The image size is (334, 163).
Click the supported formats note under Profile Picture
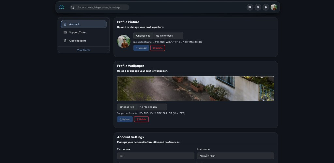pos(167,42)
